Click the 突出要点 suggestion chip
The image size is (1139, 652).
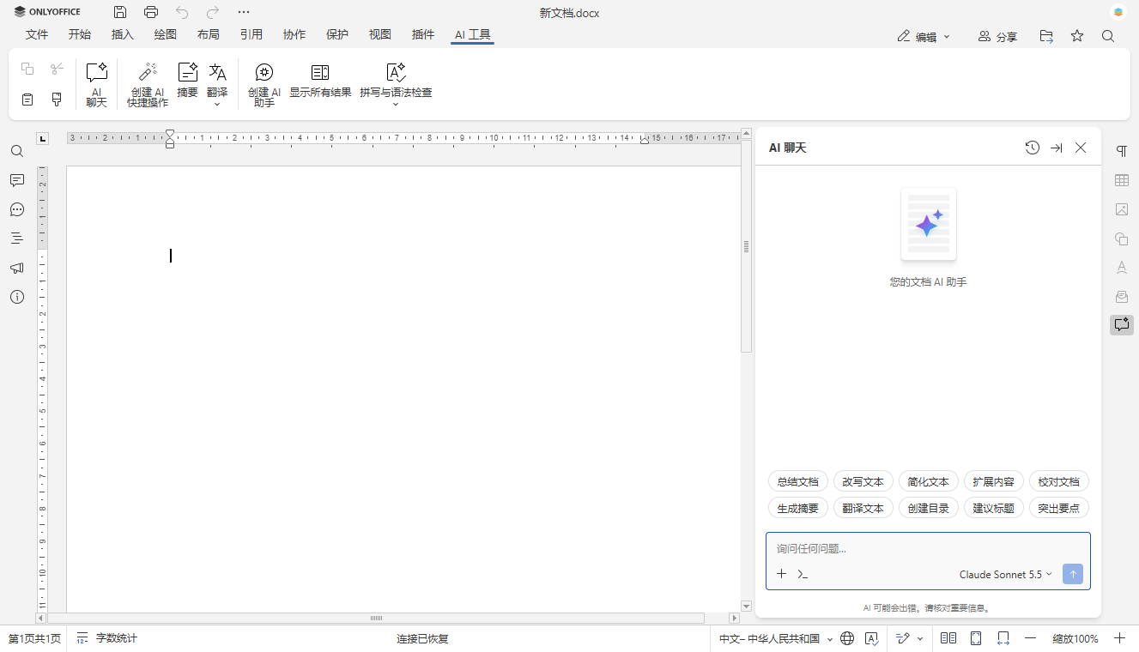(x=1059, y=508)
